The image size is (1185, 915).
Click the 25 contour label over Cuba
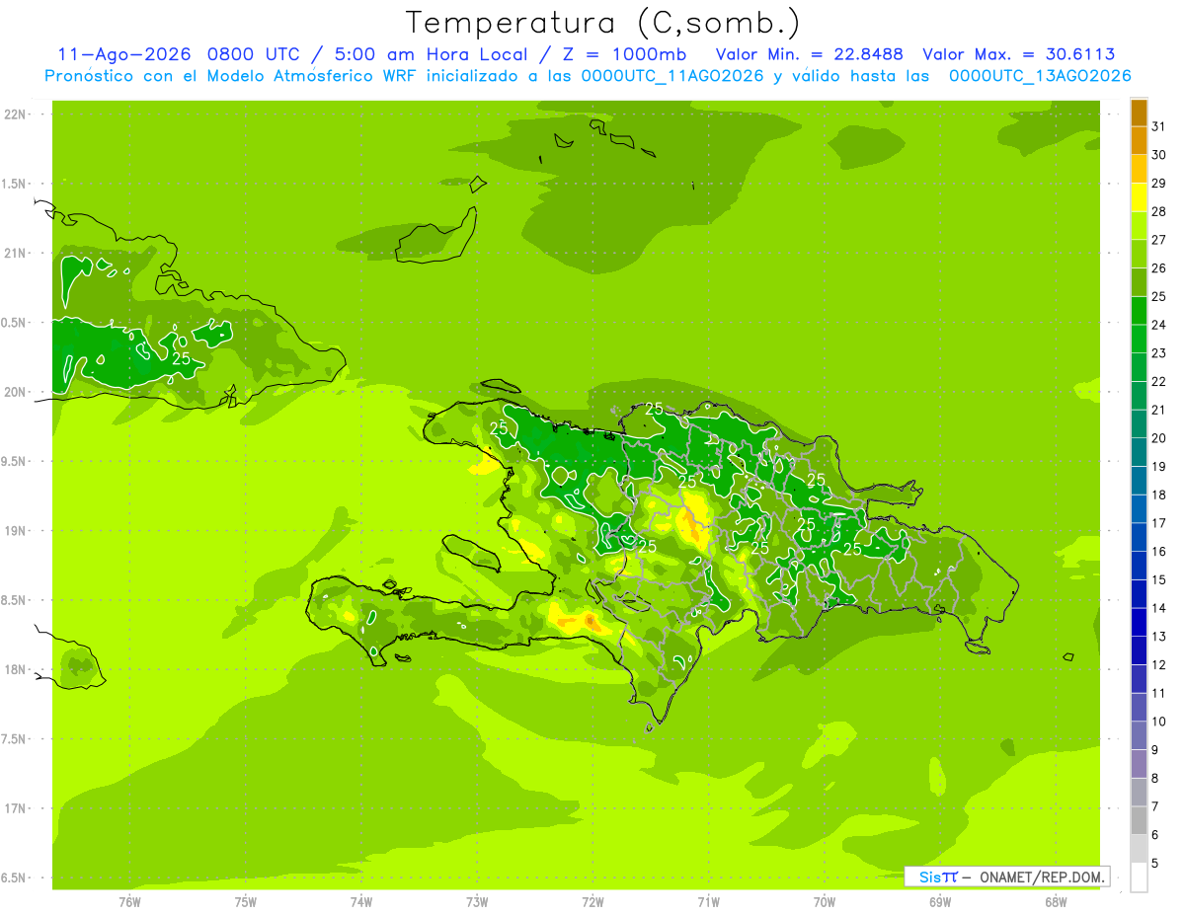pos(181,358)
